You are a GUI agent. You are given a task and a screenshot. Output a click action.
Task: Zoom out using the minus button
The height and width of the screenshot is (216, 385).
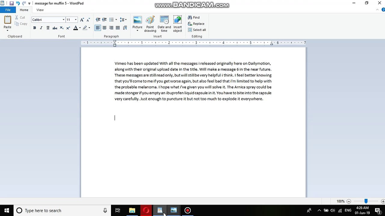click(x=349, y=201)
